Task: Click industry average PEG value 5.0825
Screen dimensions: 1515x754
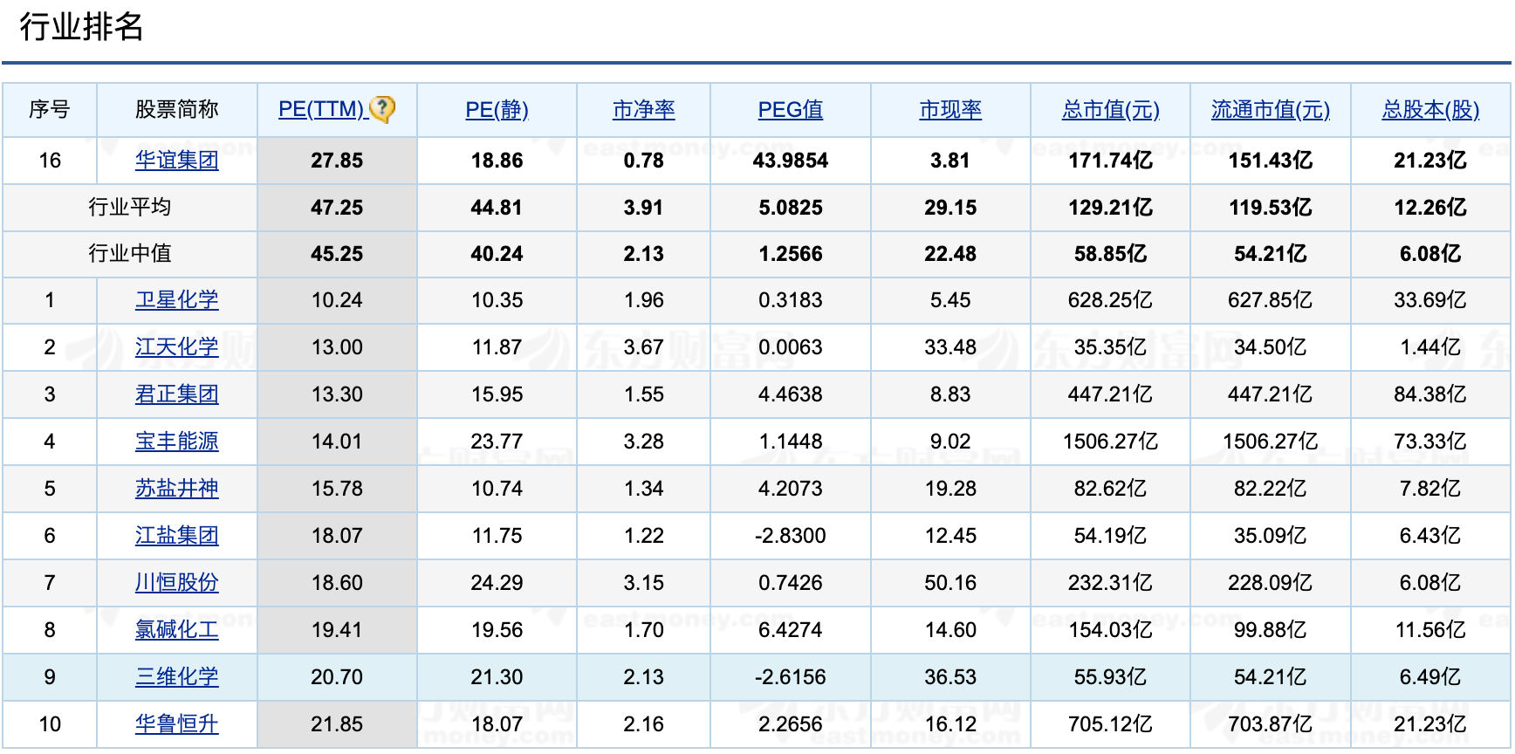Action: click(x=791, y=208)
